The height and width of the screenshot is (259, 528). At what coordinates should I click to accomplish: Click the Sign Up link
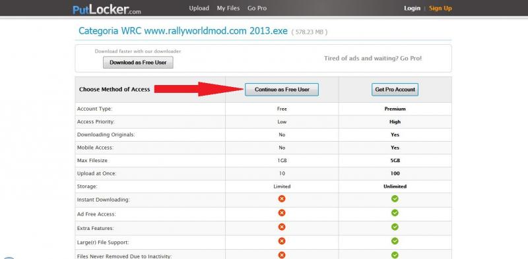tap(440, 9)
